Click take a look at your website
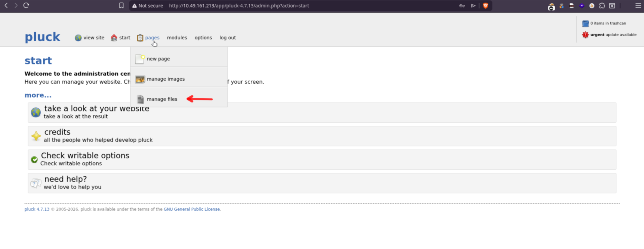Image resolution: width=644 pixels, height=249 pixels. click(322, 113)
